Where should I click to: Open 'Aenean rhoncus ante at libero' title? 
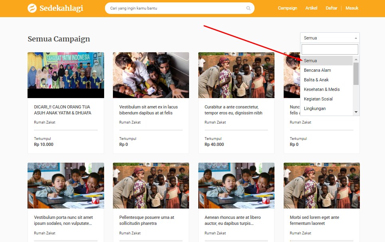pyautogui.click(x=233, y=220)
